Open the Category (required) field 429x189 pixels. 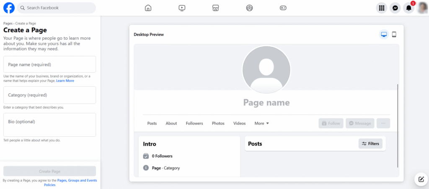pos(50,95)
